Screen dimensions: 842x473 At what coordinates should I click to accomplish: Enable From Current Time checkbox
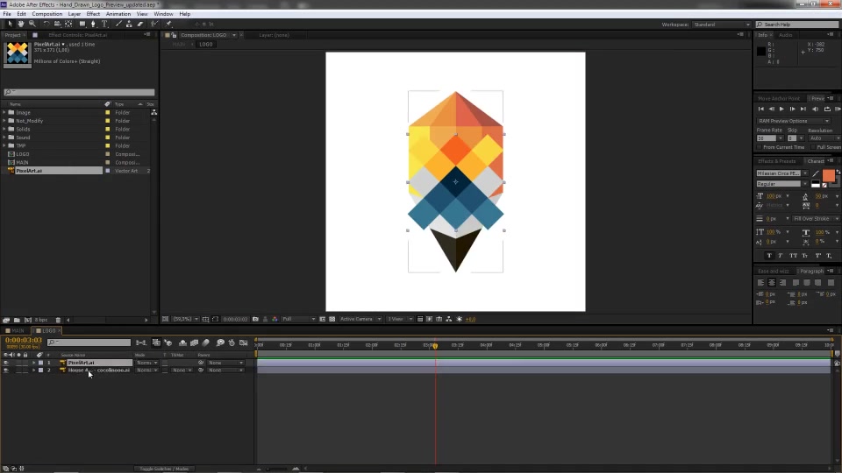point(760,147)
